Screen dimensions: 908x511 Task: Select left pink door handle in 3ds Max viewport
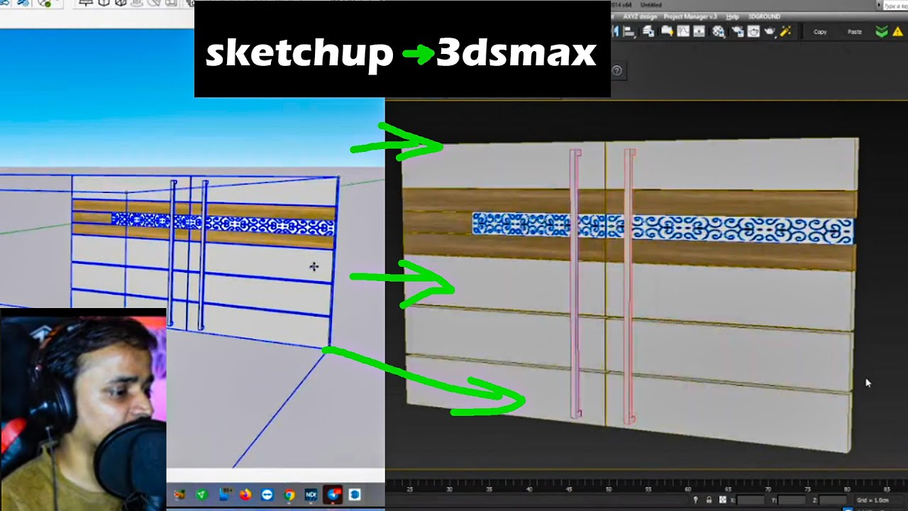tap(575, 284)
